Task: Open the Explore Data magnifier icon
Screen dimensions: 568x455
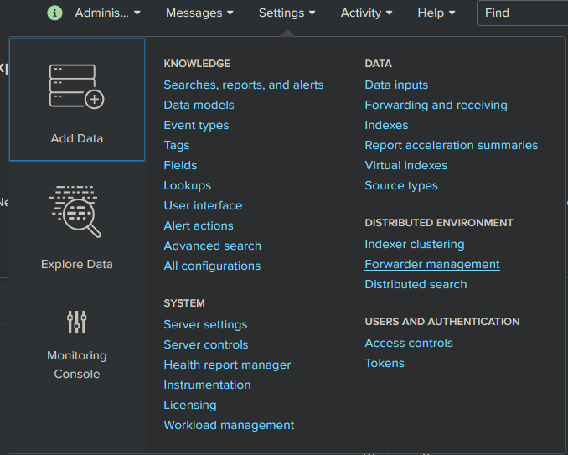Action: point(75,211)
